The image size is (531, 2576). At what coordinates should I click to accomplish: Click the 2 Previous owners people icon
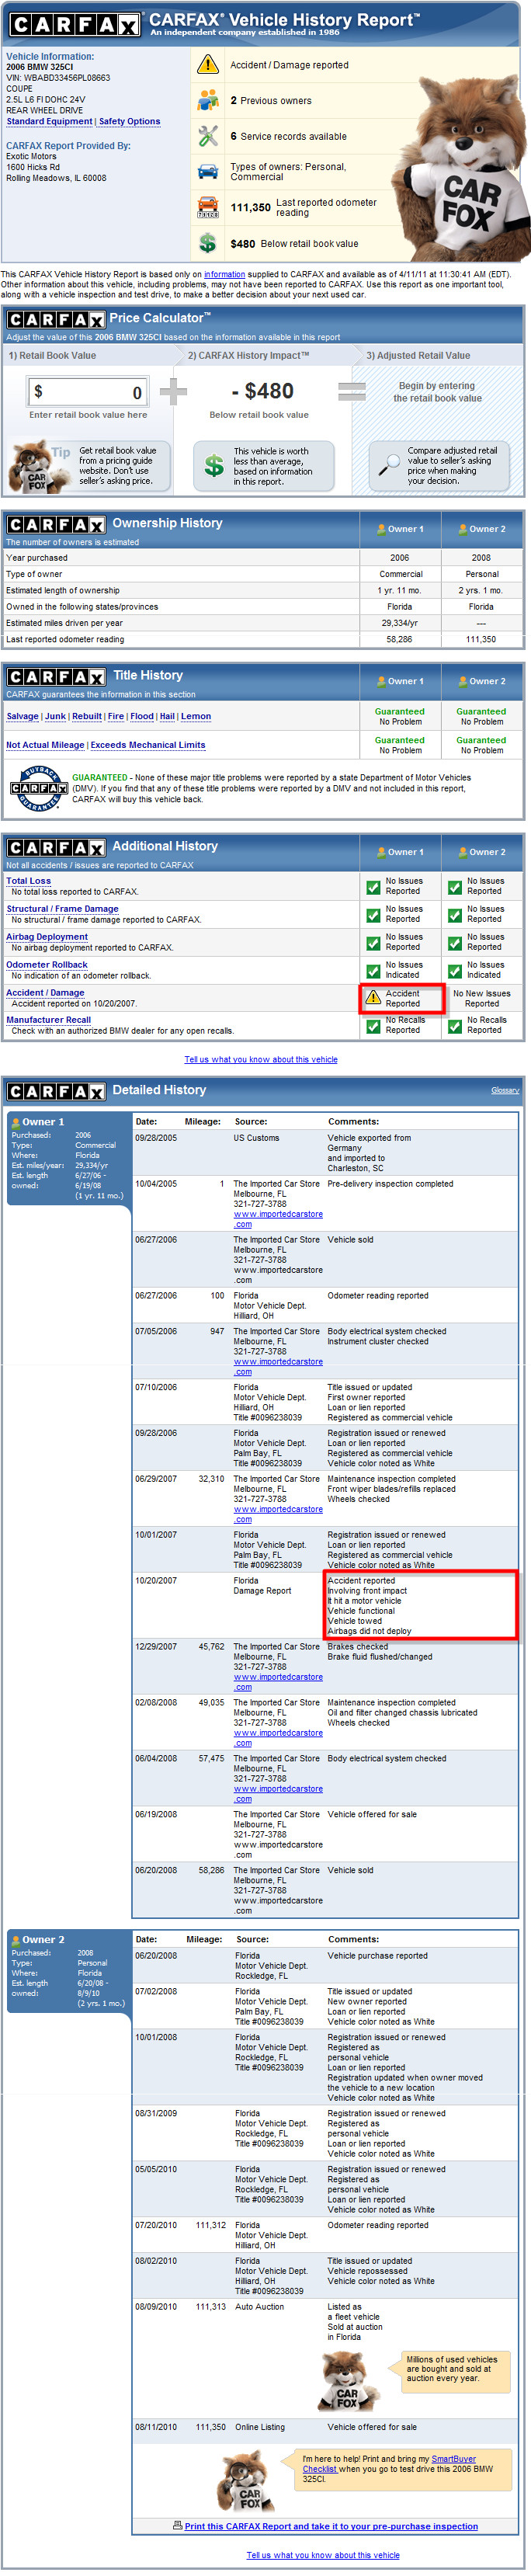click(208, 100)
